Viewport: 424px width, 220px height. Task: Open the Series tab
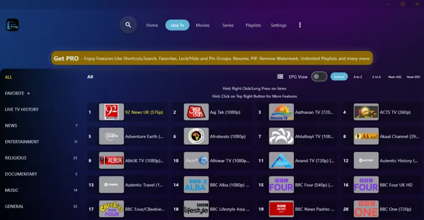228,25
